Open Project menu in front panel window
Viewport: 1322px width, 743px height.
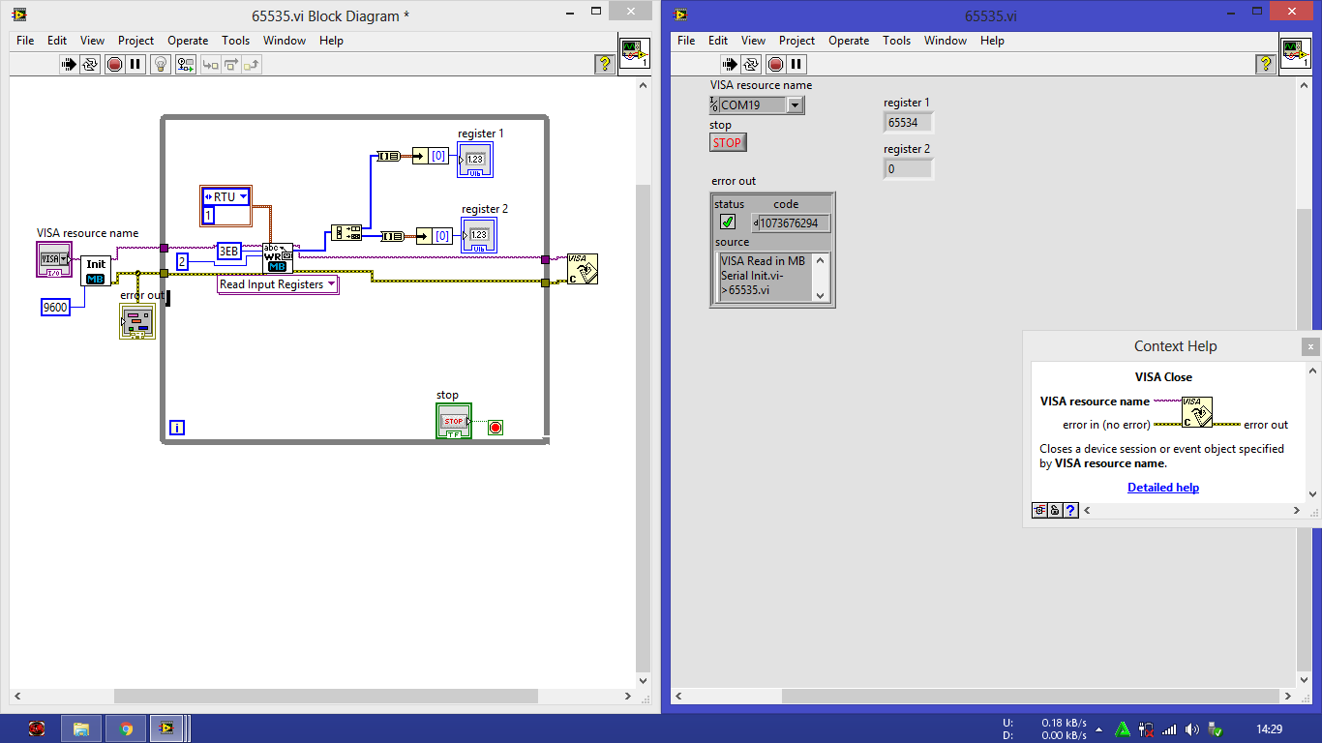pos(796,41)
